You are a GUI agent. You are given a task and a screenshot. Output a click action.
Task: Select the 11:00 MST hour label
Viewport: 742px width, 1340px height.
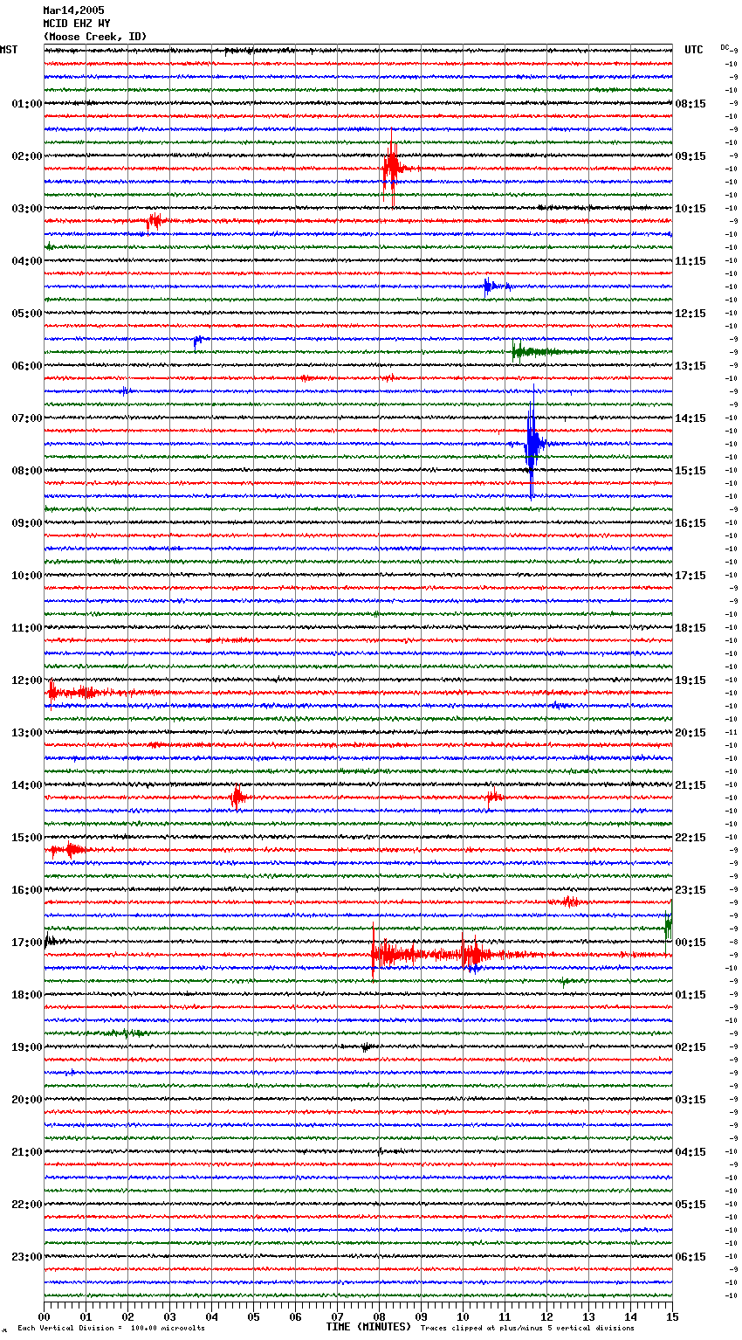(27, 628)
